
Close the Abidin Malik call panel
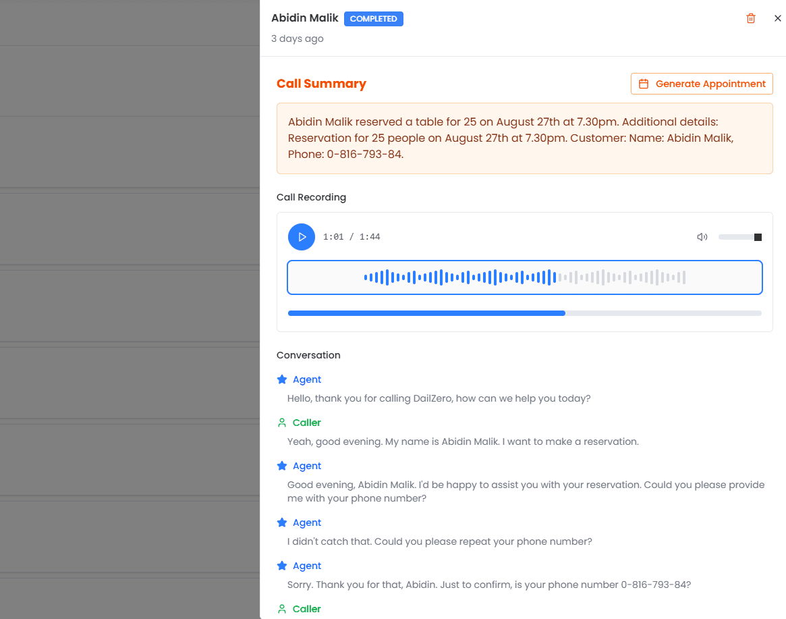tap(777, 18)
